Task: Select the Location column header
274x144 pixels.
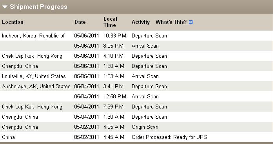Action: pyautogui.click(x=13, y=22)
